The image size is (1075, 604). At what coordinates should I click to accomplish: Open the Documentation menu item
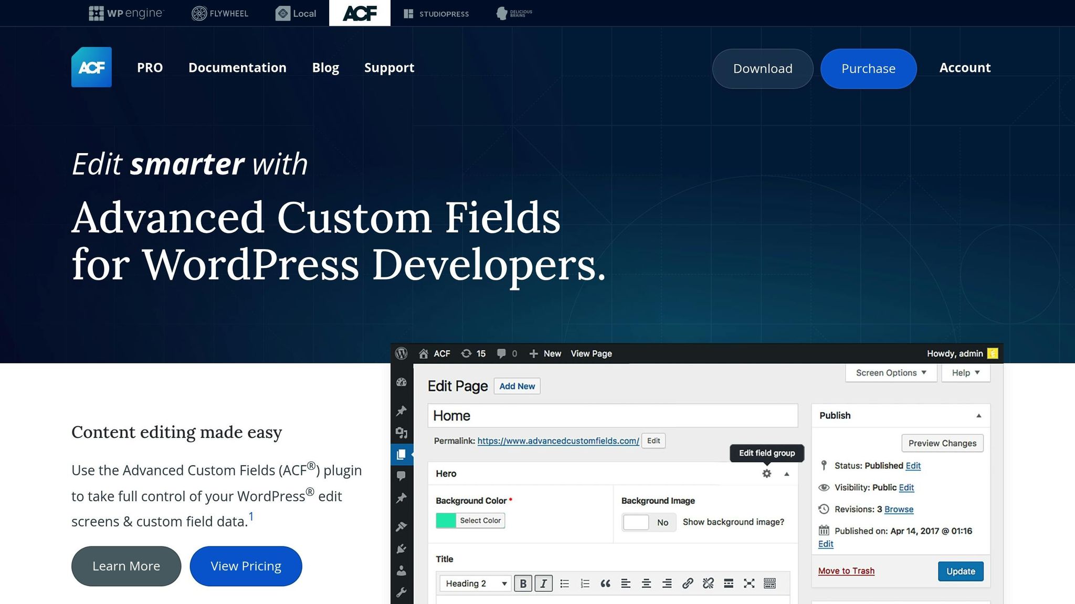pos(237,67)
